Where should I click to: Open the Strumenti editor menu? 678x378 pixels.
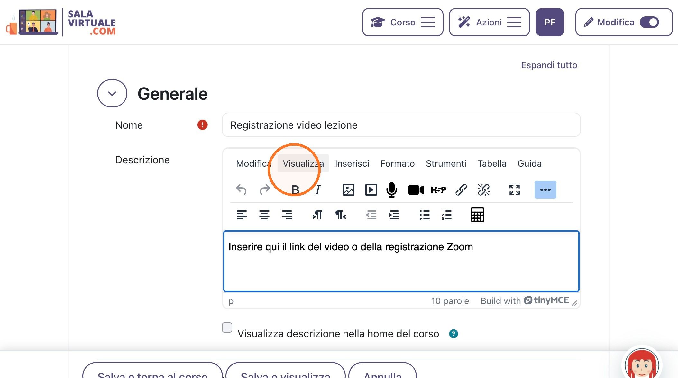(446, 163)
